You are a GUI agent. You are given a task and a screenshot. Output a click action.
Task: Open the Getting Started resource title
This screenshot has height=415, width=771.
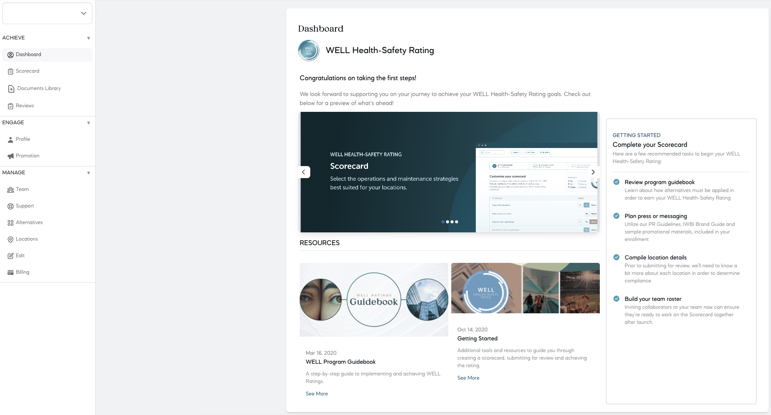[477, 339]
